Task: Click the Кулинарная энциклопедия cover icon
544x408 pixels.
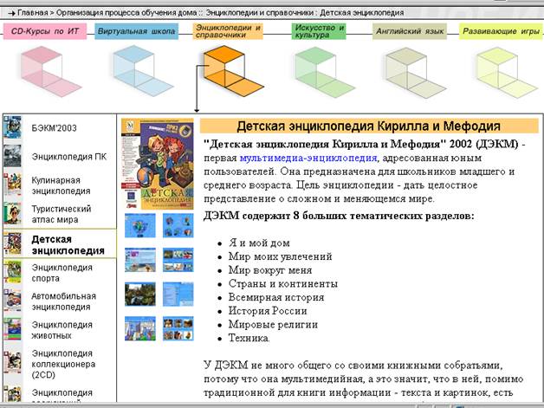Action: [12, 185]
